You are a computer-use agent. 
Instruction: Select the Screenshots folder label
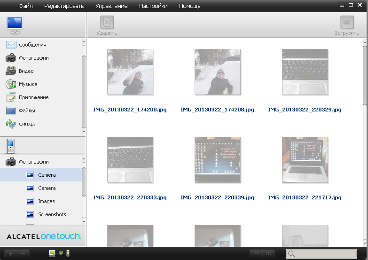pyautogui.click(x=52, y=214)
